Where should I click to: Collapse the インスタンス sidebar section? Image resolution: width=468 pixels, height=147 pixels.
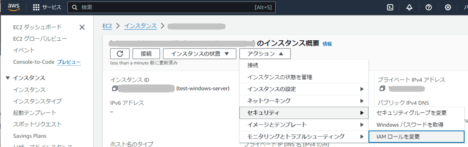point(8,78)
